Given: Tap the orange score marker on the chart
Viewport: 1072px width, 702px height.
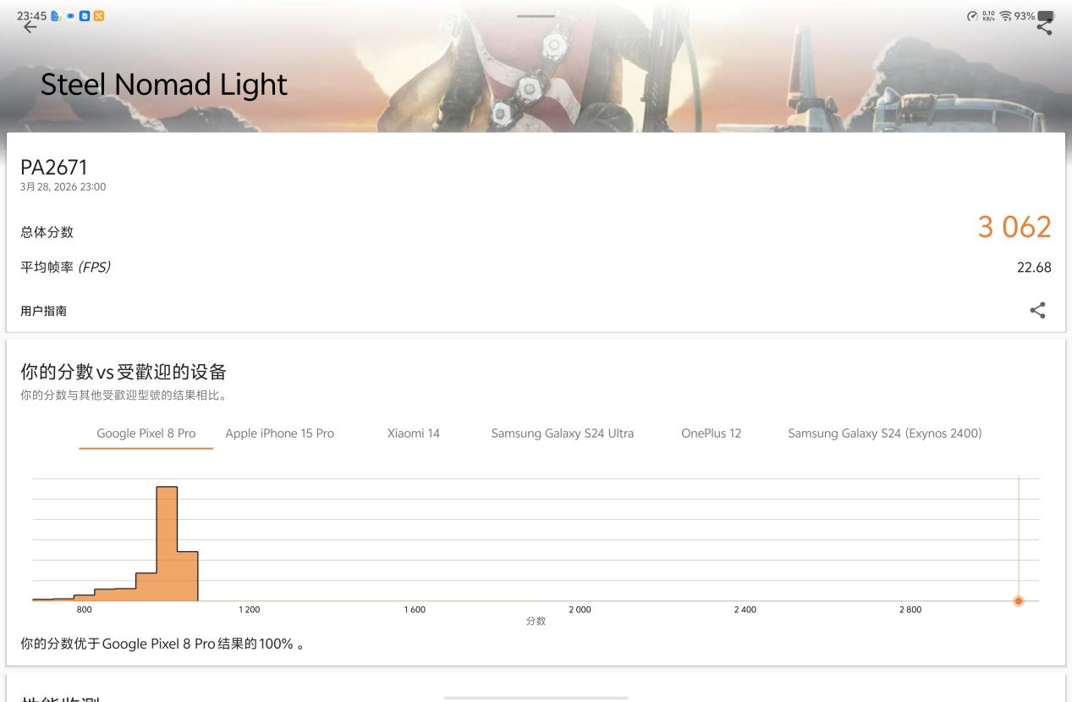Looking at the screenshot, I should click(x=1019, y=600).
